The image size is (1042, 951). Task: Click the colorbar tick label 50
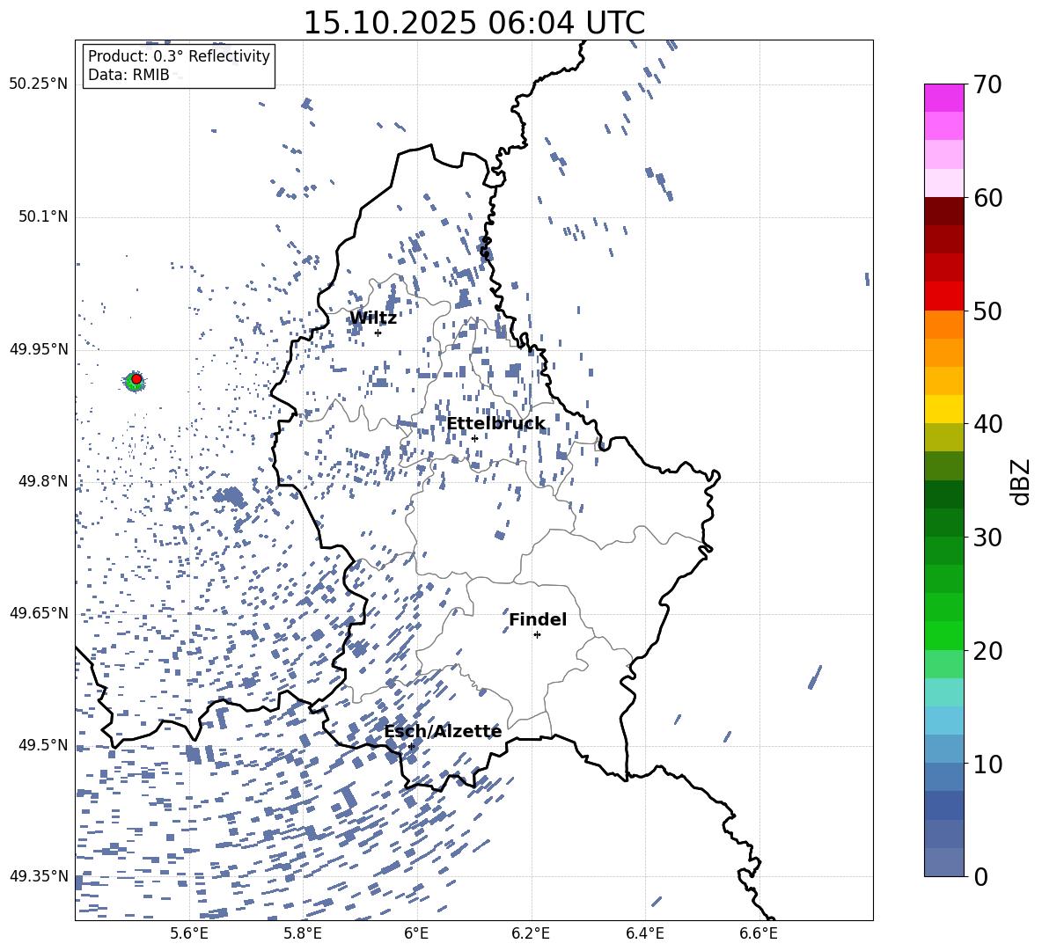[987, 311]
